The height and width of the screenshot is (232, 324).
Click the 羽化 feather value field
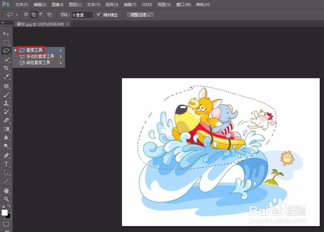[82, 15]
